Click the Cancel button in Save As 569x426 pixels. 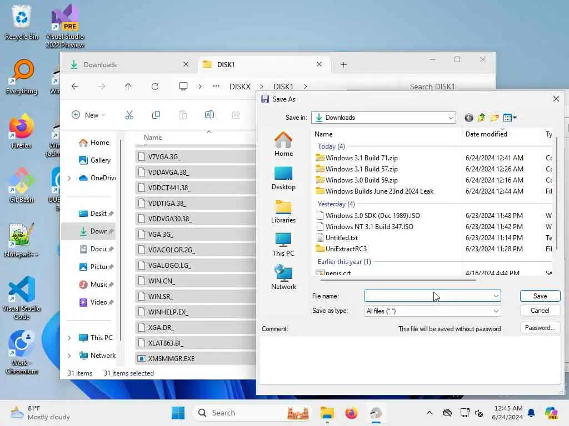pyautogui.click(x=540, y=311)
